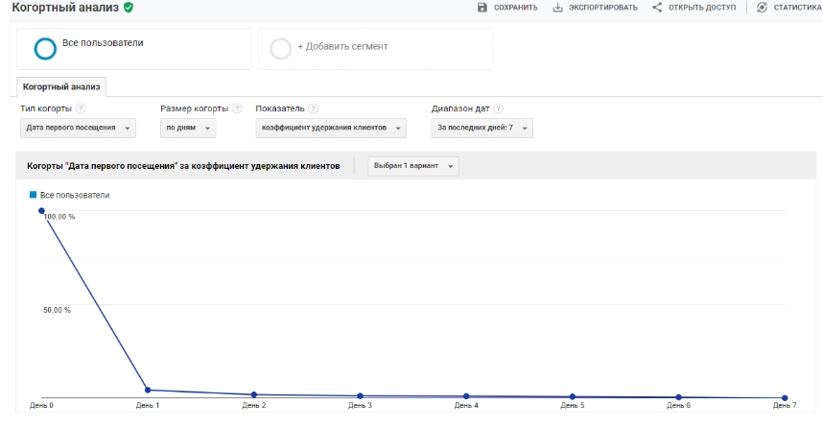
Task: Click the chart title Когорты "Дата первого посещения"
Action: click(183, 166)
